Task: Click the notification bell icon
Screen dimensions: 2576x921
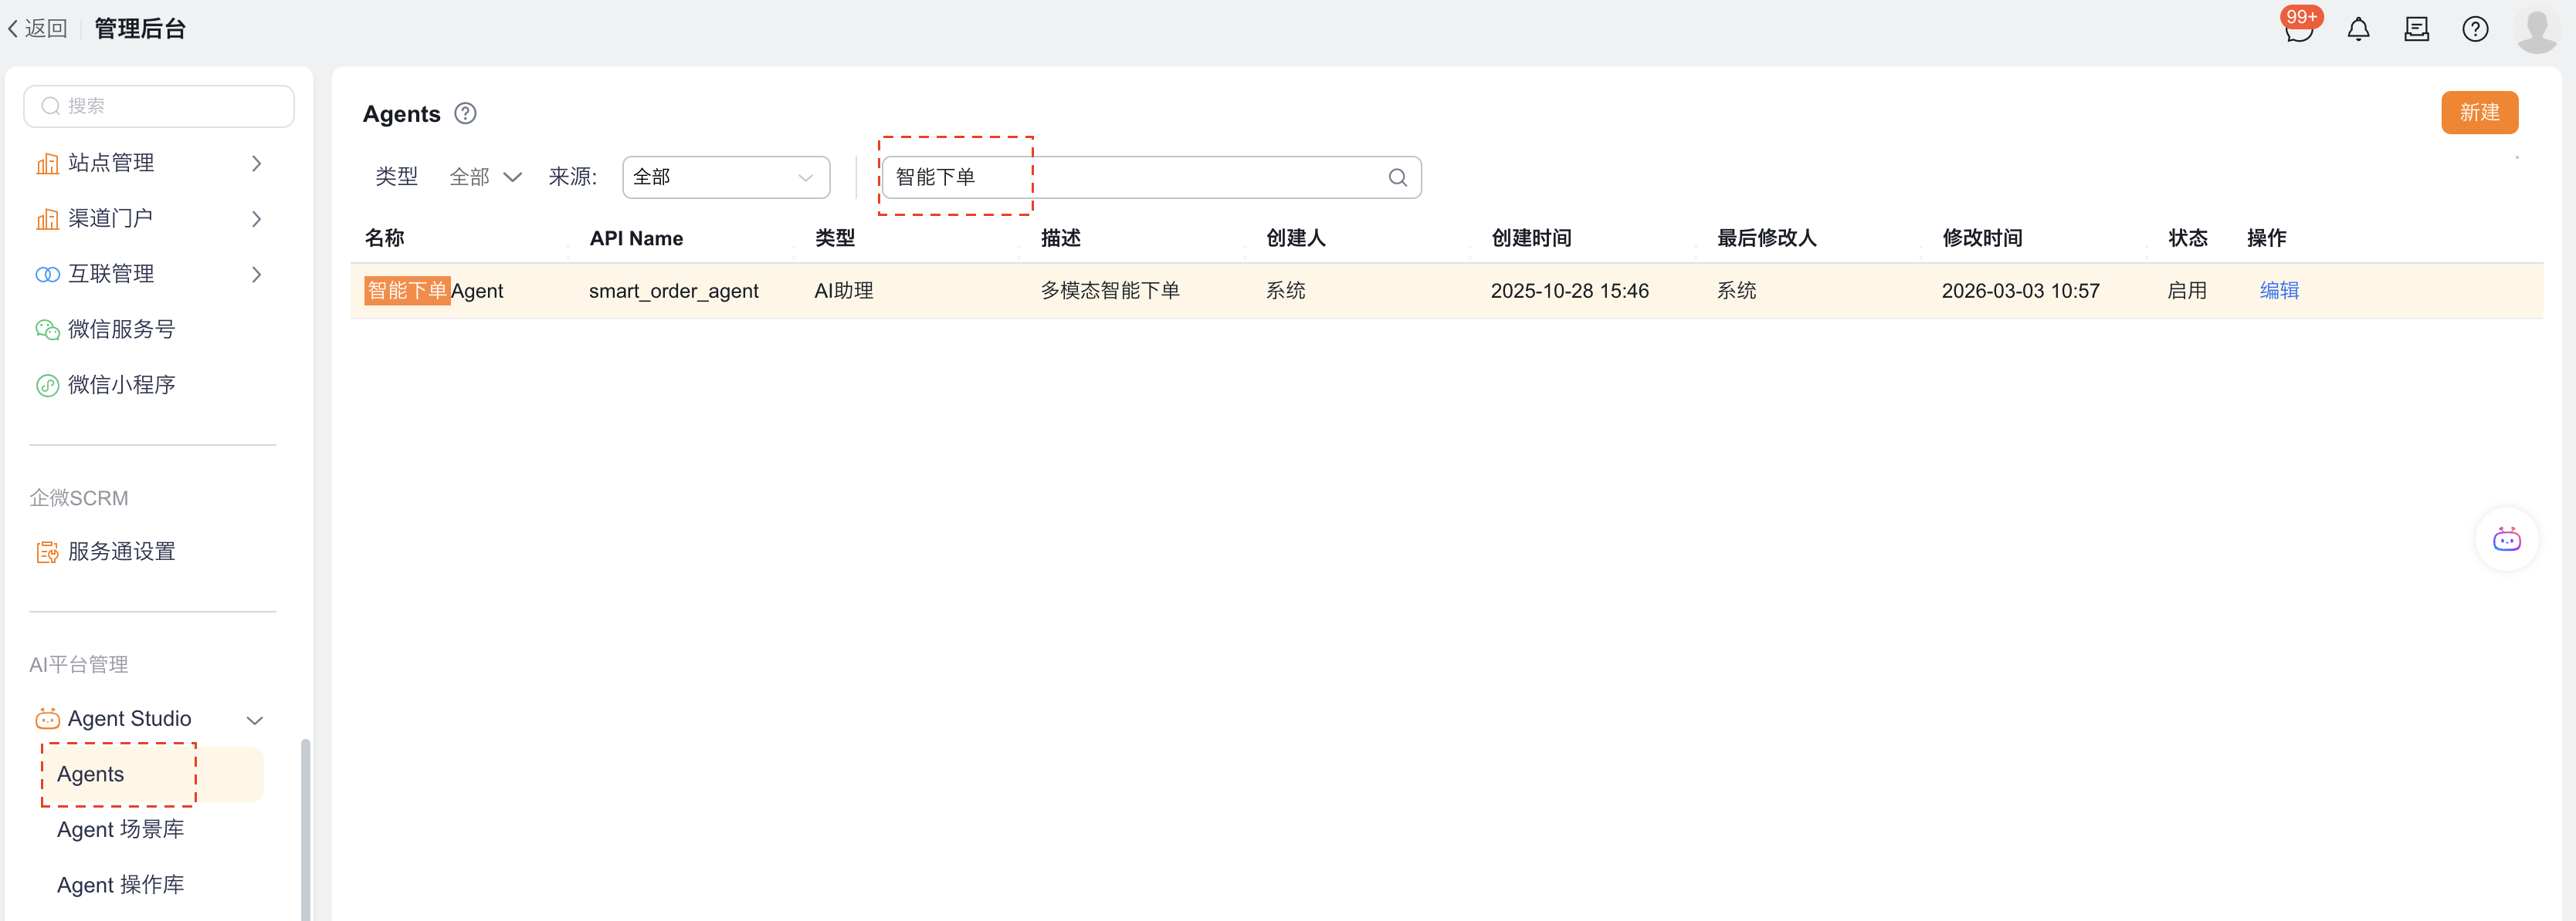Action: click(2358, 30)
